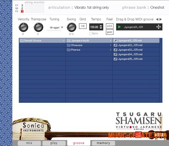Enable the tempo Sync checkbox
169x146 pixels.
(x=91, y=34)
